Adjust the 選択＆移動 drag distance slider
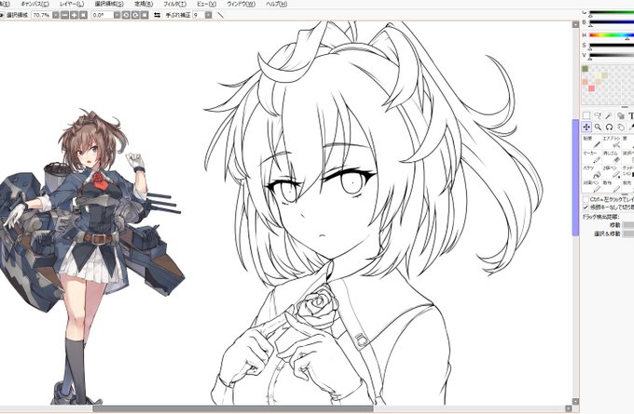The height and width of the screenshot is (414, 634). pos(628,234)
